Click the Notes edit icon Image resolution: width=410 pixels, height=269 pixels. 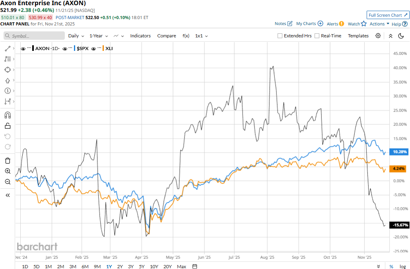(x=290, y=23)
